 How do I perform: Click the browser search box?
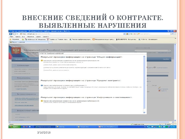154,34
